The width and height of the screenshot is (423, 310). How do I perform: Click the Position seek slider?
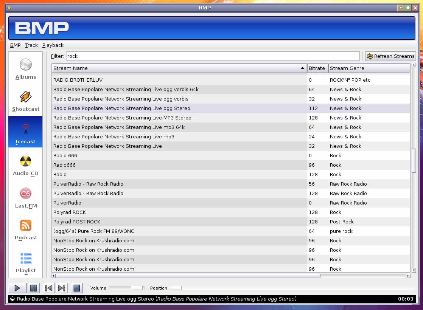pyautogui.click(x=292, y=288)
